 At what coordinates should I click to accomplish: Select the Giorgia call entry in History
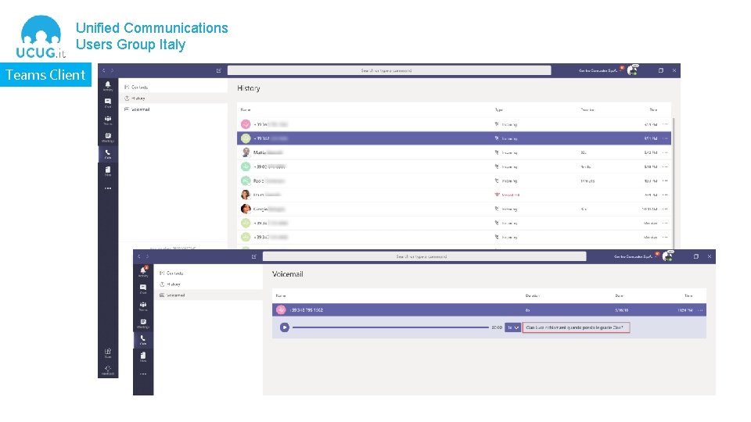click(x=454, y=209)
